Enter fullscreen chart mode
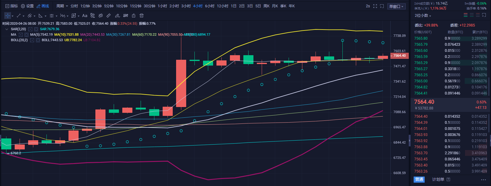The width and height of the screenshot is (491, 186). tap(375, 6)
